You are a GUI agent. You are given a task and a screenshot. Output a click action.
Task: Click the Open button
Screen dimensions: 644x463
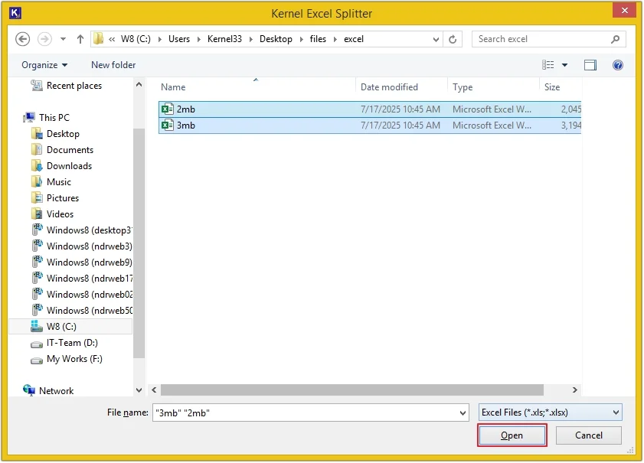tap(512, 435)
